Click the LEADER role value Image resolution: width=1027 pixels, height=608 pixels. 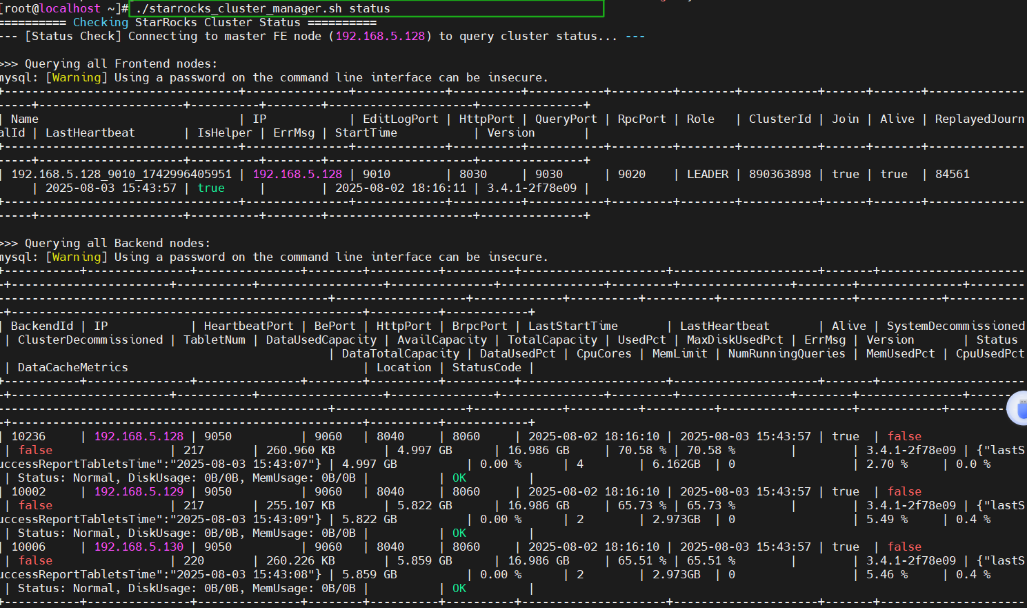[x=708, y=174]
